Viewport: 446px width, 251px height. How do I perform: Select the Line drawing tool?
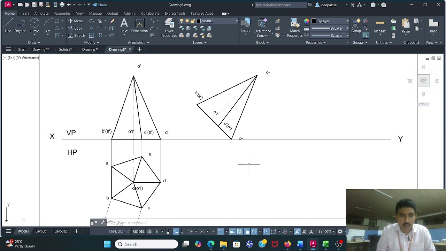pyautogui.click(x=8, y=25)
